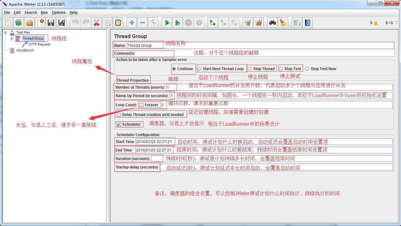The image size is (401, 226).
Task: Click the thread group Name field
Action: click(260, 45)
